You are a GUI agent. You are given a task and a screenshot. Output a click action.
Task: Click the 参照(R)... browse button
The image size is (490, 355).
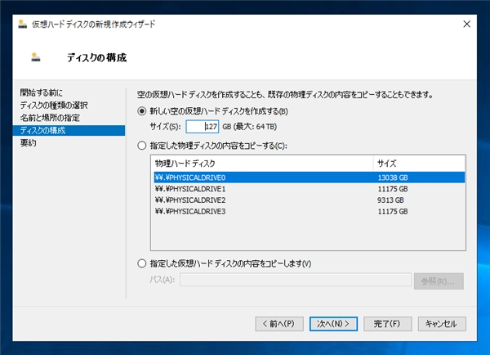(439, 281)
